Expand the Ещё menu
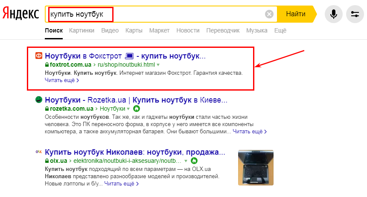The image size is (367, 197). (x=280, y=30)
